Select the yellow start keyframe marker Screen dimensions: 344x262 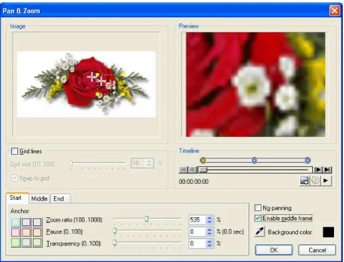[203, 160]
